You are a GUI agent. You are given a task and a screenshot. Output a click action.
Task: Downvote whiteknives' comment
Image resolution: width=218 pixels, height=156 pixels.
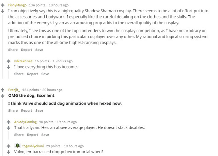tap(9, 67)
